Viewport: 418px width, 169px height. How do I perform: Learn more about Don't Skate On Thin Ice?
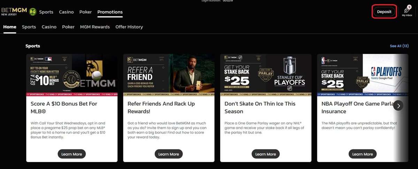click(x=265, y=154)
